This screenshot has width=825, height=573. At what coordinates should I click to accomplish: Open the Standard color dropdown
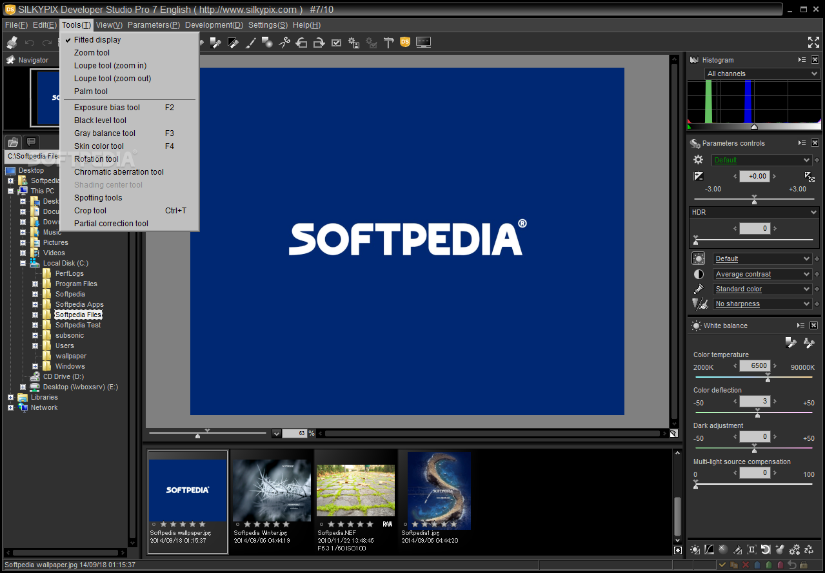coord(762,289)
